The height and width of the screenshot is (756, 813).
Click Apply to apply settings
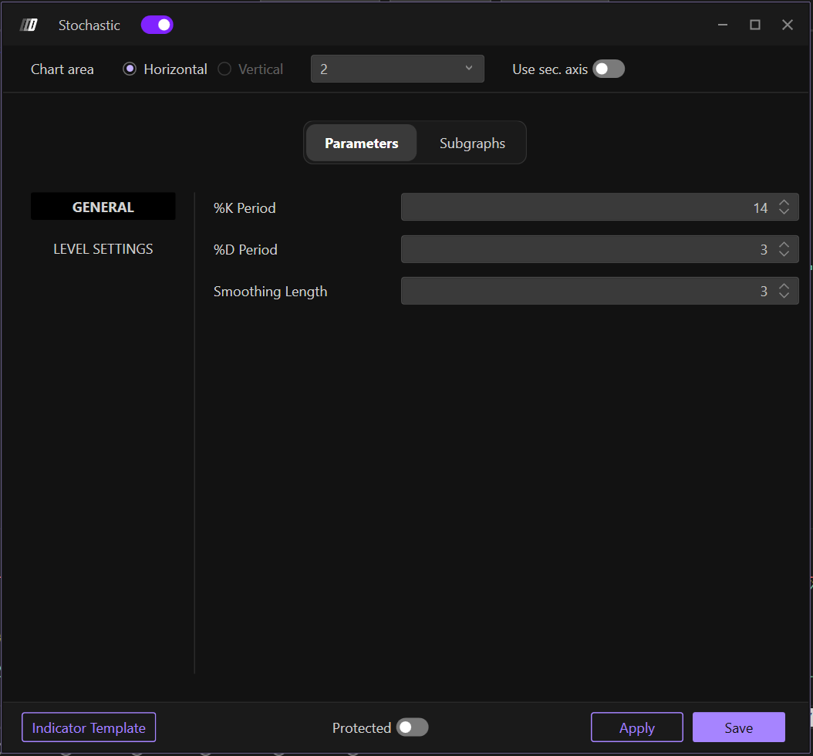(x=636, y=727)
